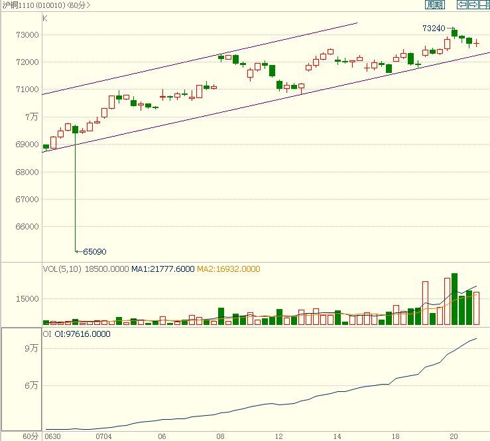Click the 9万 open interest axis label
The image size is (490, 441).
(x=32, y=348)
